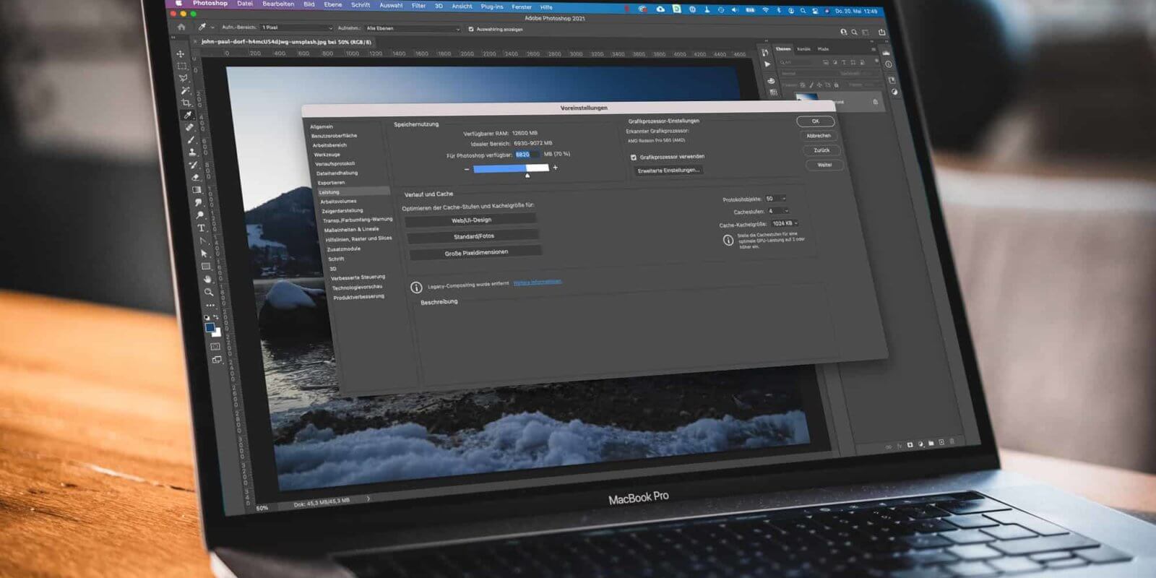Open the Cache-Kachelgröße dropdown

pyautogui.click(x=785, y=223)
